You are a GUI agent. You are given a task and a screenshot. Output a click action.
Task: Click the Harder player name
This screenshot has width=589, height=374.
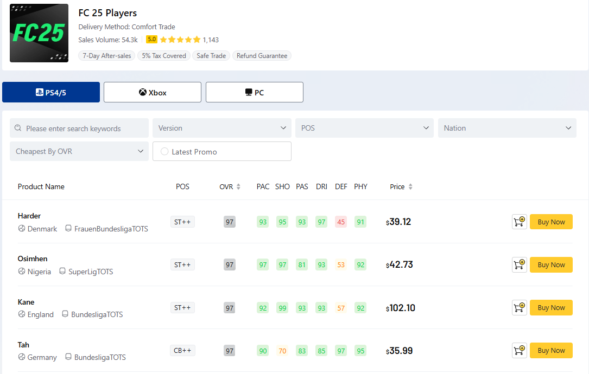29,216
